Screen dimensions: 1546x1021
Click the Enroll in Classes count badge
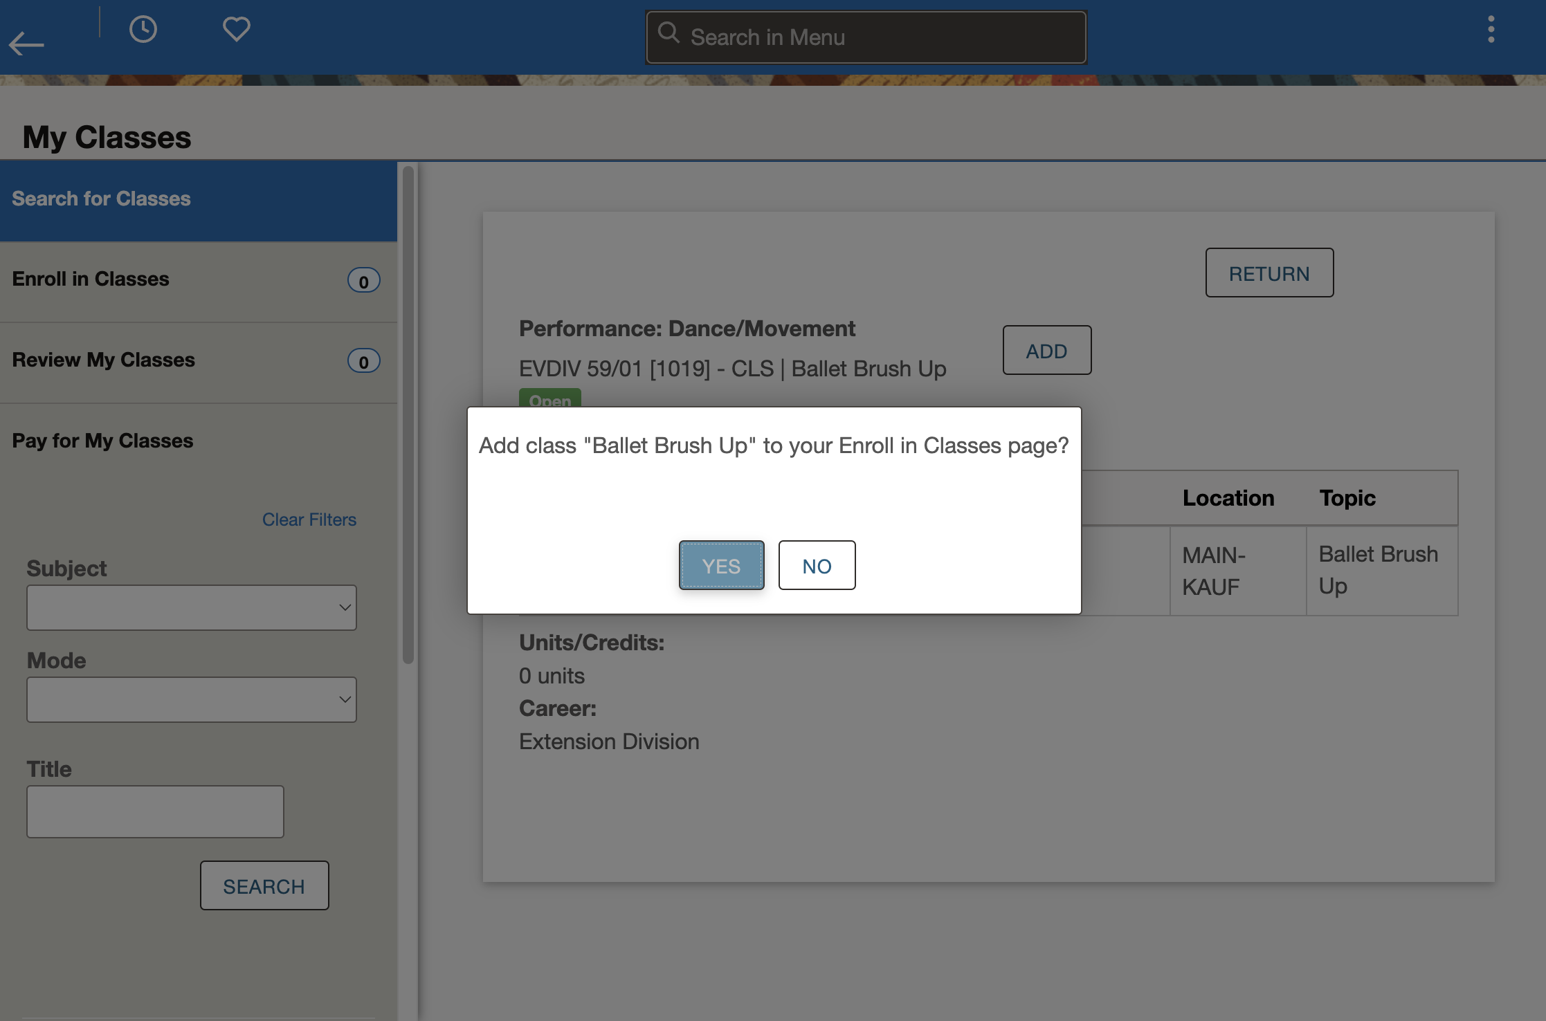click(363, 281)
